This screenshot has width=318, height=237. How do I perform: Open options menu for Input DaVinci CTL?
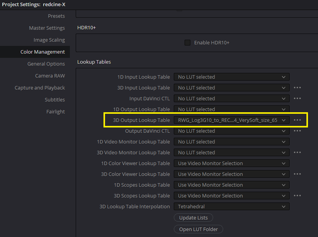[297, 98]
